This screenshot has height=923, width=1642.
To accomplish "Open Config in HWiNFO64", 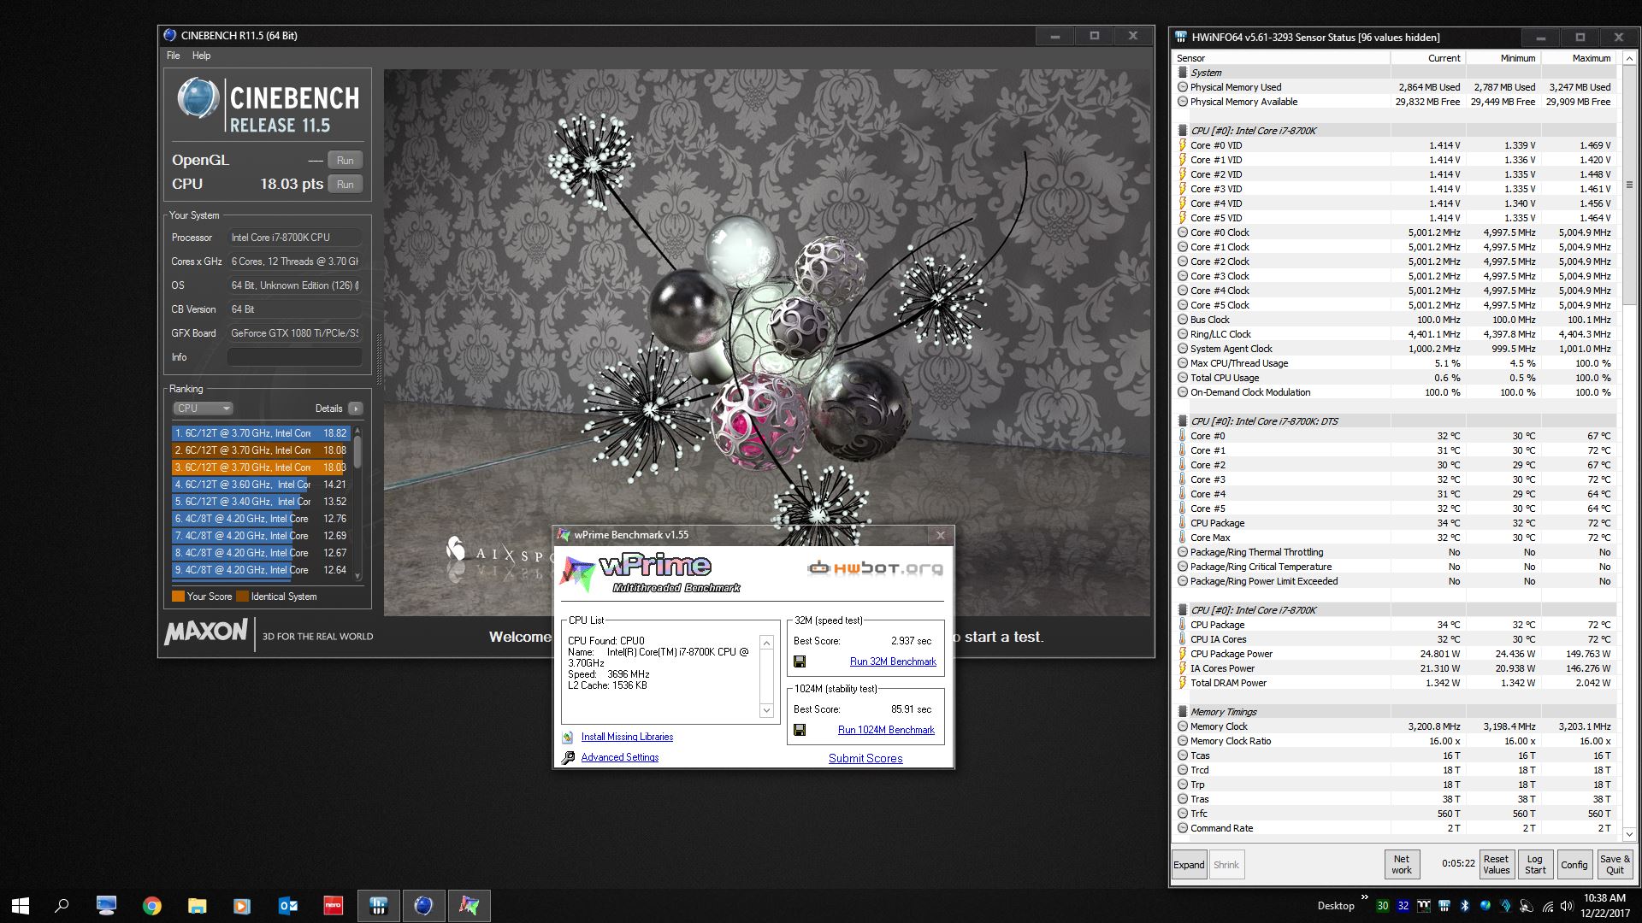I will click(x=1574, y=865).
